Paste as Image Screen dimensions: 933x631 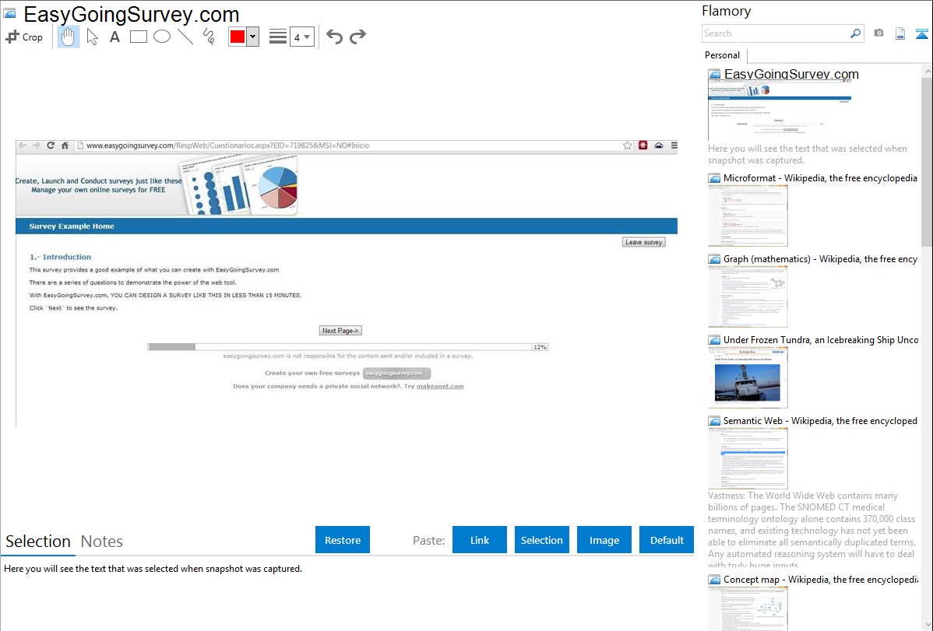pos(604,540)
